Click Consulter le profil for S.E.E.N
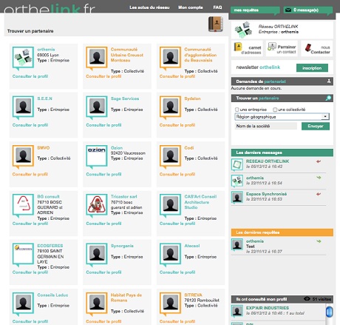This screenshot has width=340, height=325. pyautogui.click(x=30, y=125)
